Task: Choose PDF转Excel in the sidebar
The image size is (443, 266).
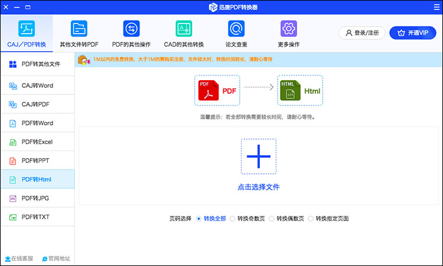Action: point(38,142)
